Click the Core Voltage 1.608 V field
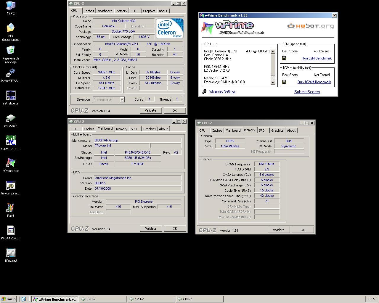This screenshot has height=303, width=379. coord(144,37)
